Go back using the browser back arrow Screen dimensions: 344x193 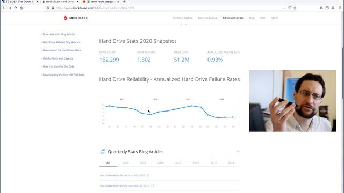[4, 8]
